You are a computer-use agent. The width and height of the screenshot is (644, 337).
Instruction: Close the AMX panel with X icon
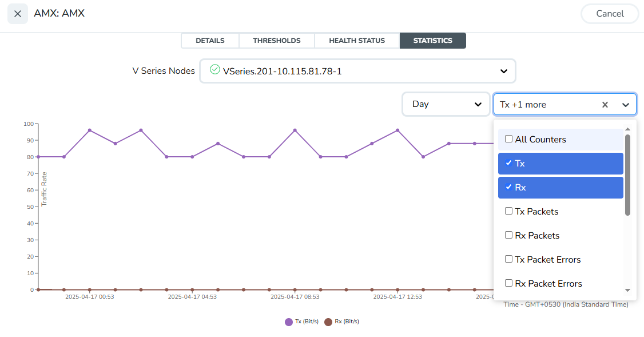(17, 14)
